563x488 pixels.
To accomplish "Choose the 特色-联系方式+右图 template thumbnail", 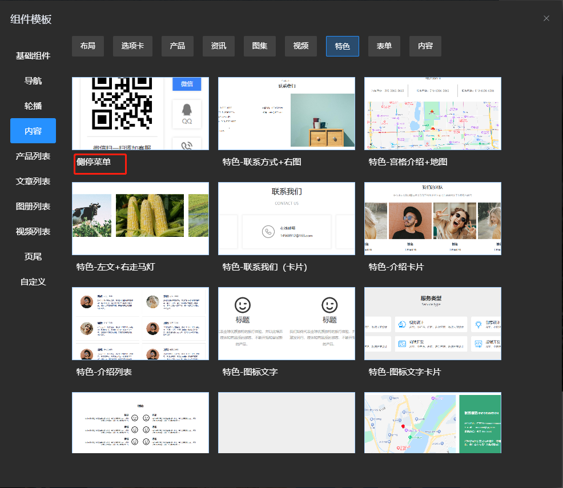I will [287, 114].
